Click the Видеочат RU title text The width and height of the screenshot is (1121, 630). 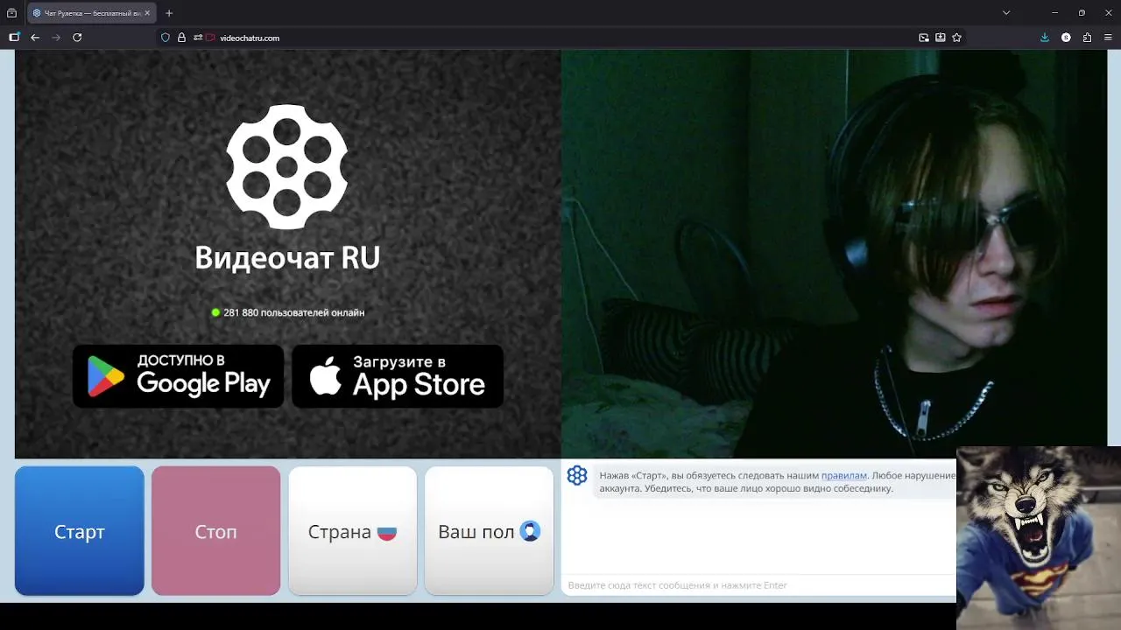pyautogui.click(x=287, y=257)
